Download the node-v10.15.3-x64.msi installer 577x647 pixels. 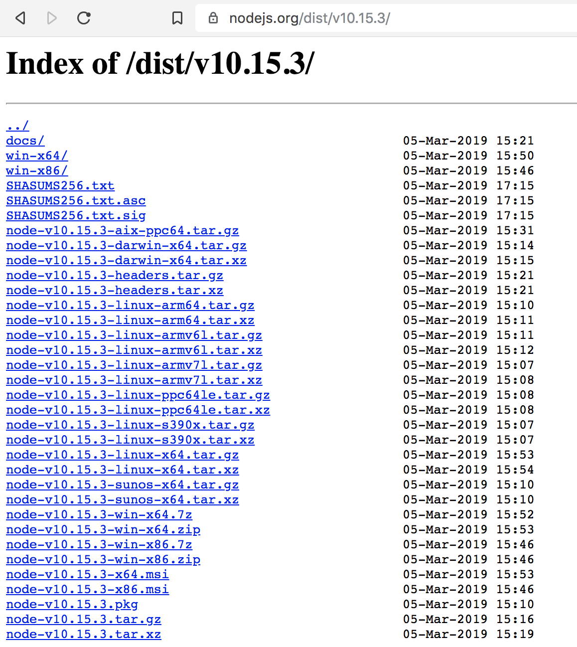[88, 574]
